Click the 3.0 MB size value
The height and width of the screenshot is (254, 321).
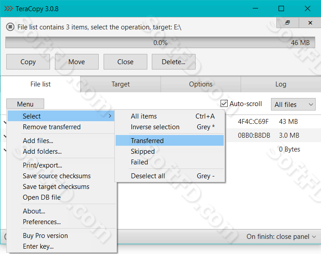(x=289, y=135)
